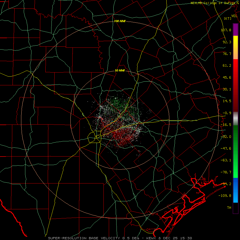
Task: Click the -47.6 velocity scale label
Action: pos(226,149)
